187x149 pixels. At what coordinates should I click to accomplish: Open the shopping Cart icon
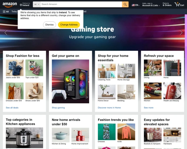[179, 5]
